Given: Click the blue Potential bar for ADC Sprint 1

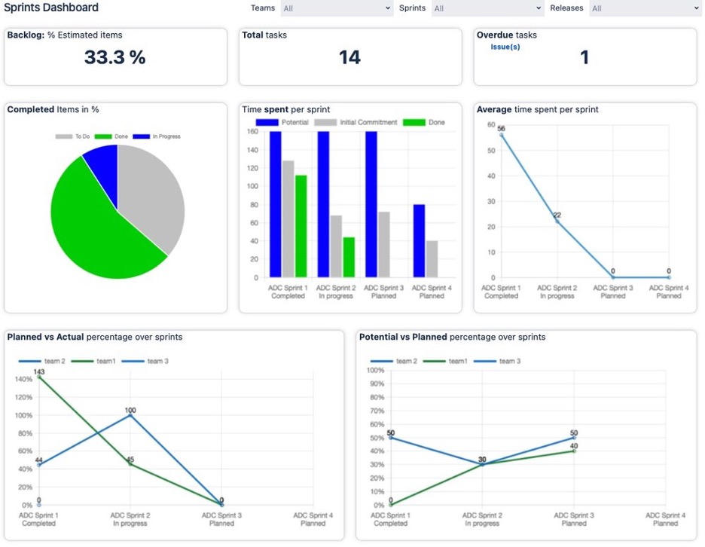Looking at the screenshot, I should 274,203.
